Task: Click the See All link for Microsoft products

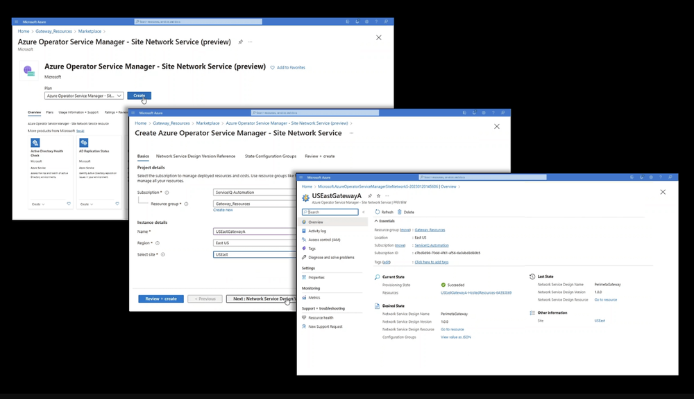Action: point(80,131)
